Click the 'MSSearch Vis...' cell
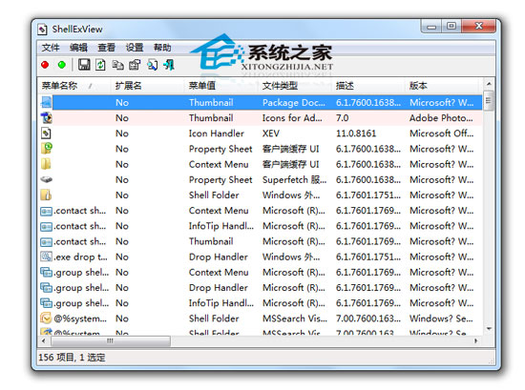The width and height of the screenshot is (525, 390). tap(295, 318)
